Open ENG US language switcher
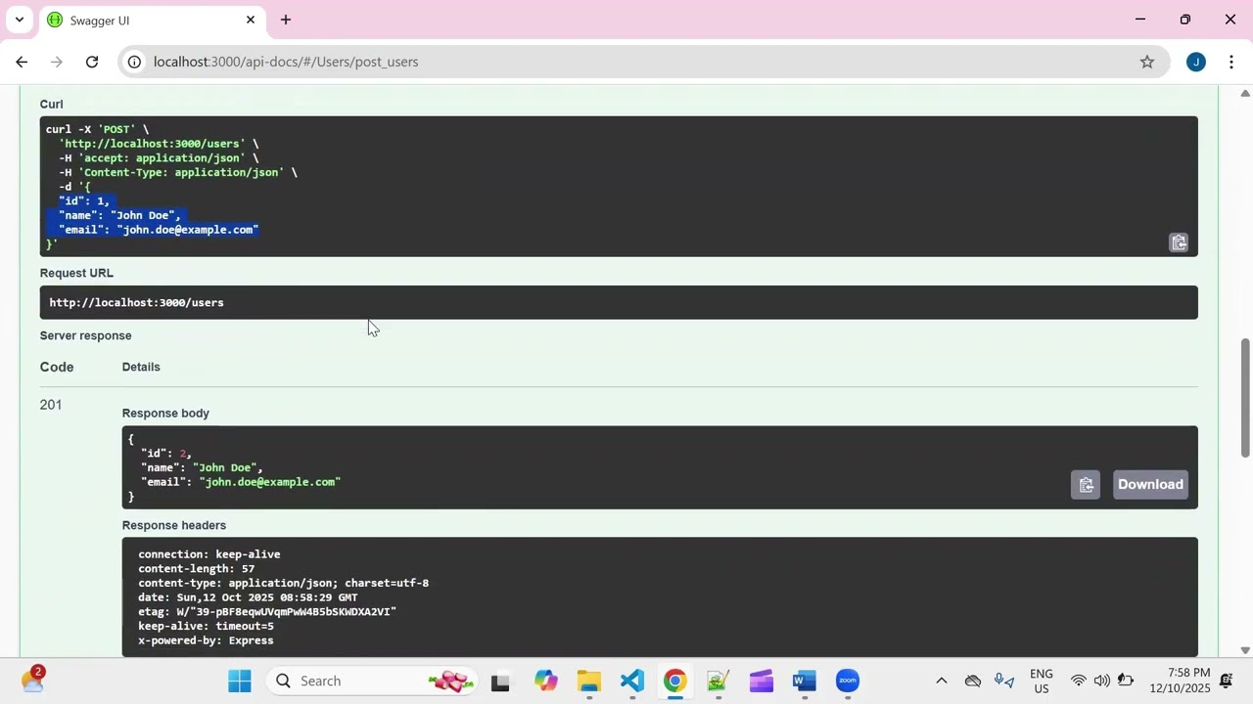 pos(1042,681)
